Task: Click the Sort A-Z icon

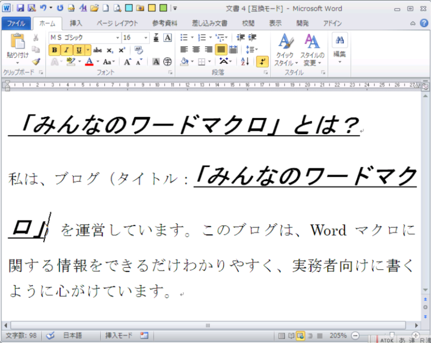Action: 245,61
